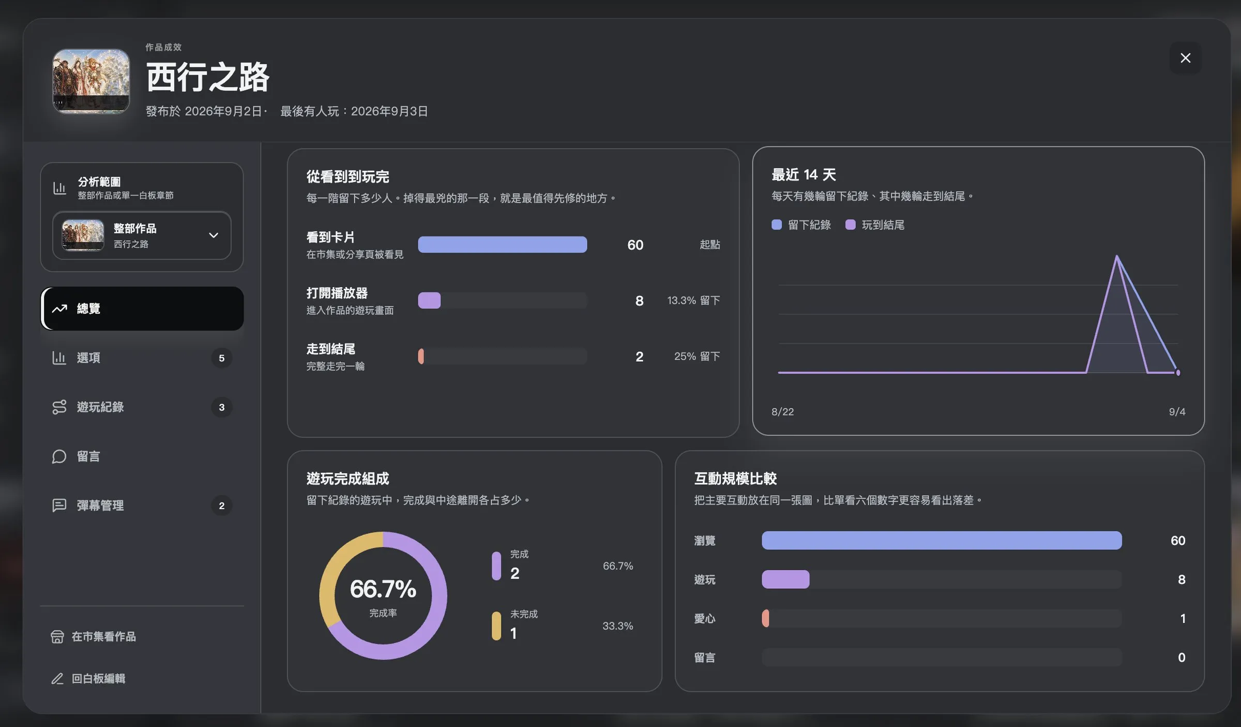Click the bar-chart icon beside 分析範圍
The height and width of the screenshot is (727, 1241).
(x=59, y=188)
